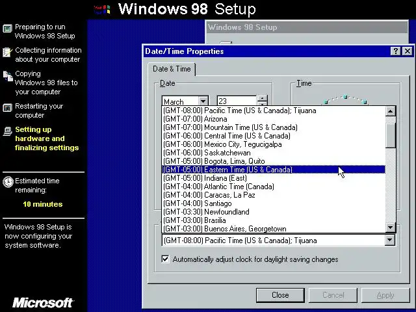Select (GMT-03:00) Brasilia time zone

(273, 220)
